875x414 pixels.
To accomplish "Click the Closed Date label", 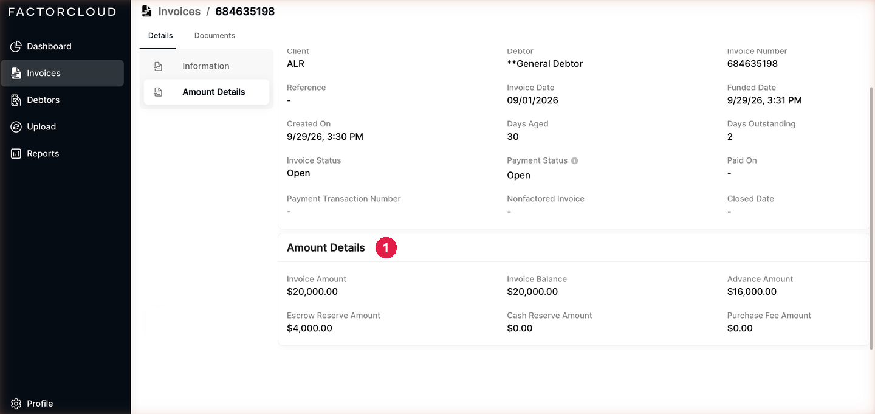I will (750, 199).
